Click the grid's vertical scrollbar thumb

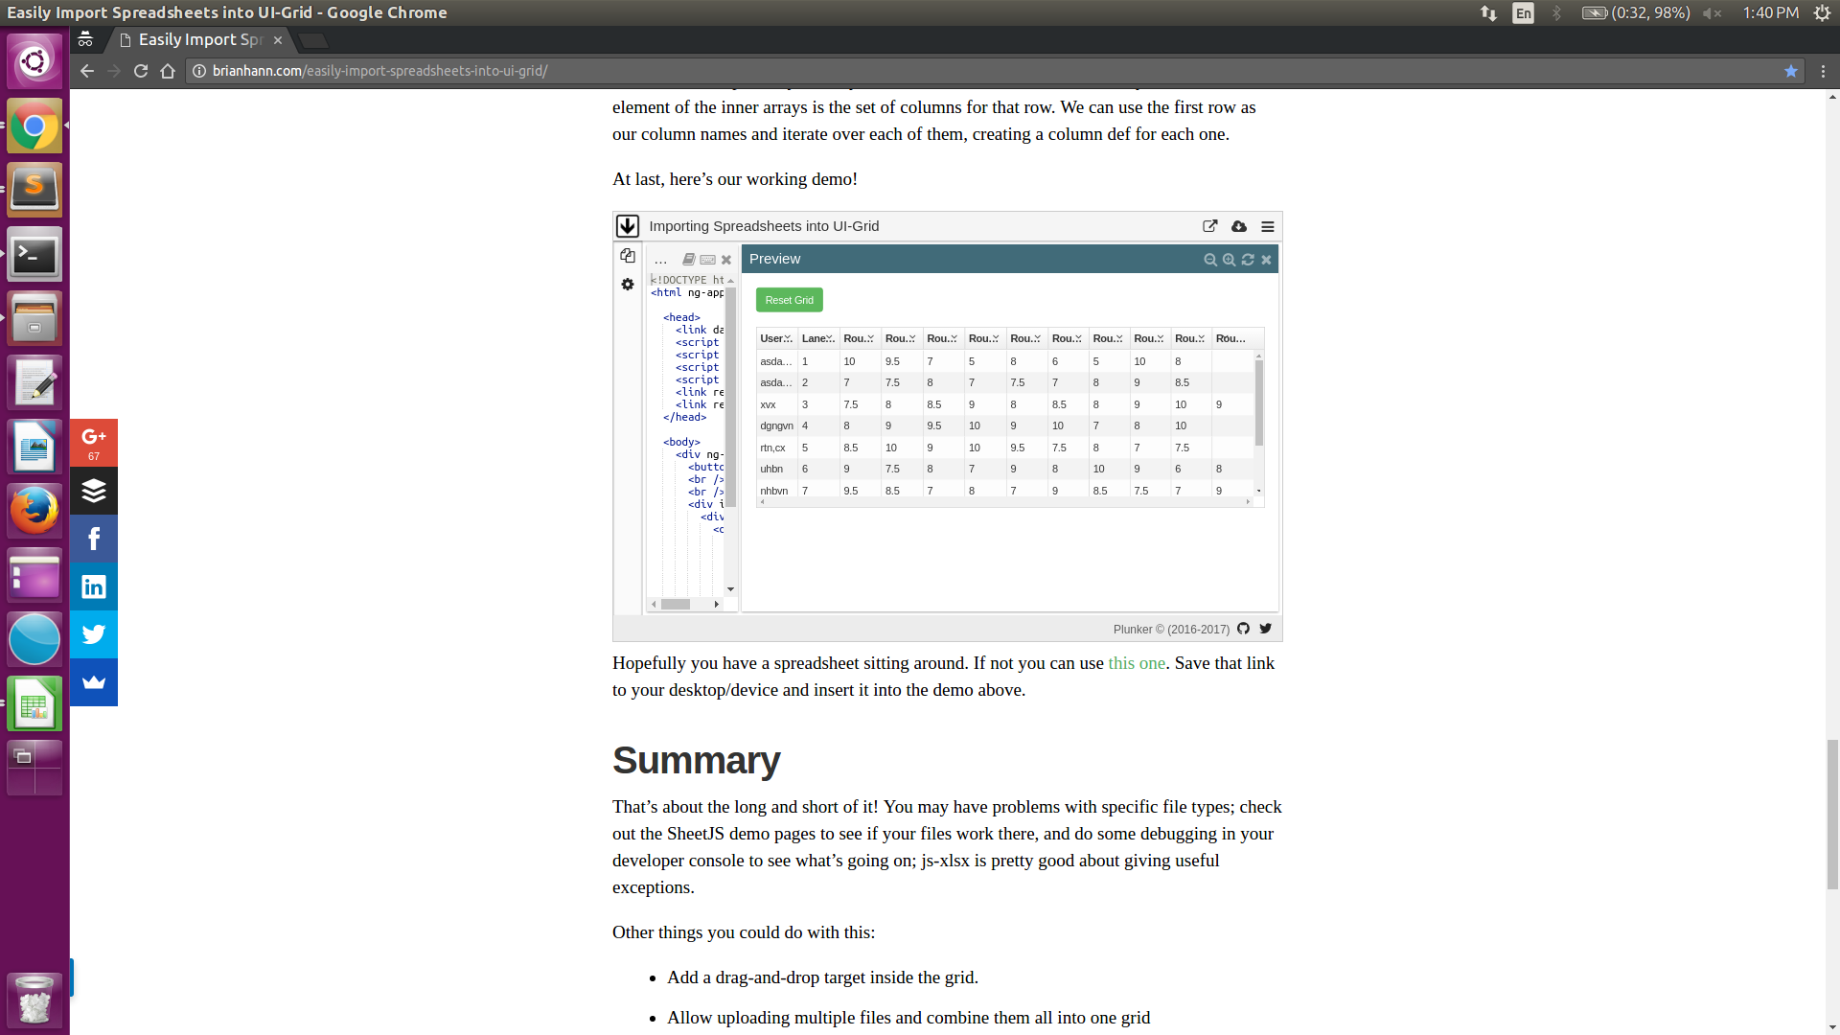click(x=1258, y=402)
